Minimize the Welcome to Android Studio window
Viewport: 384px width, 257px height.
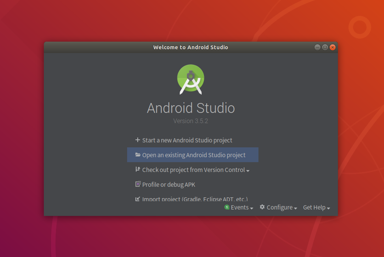click(317, 47)
